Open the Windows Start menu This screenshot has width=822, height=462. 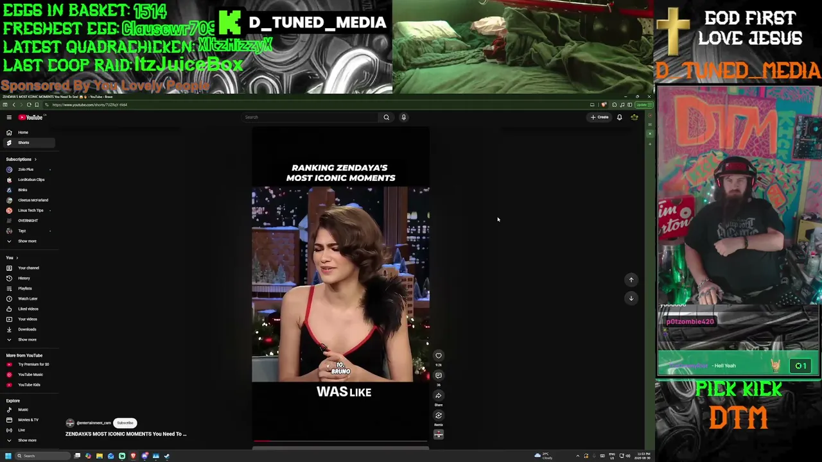pyautogui.click(x=8, y=456)
